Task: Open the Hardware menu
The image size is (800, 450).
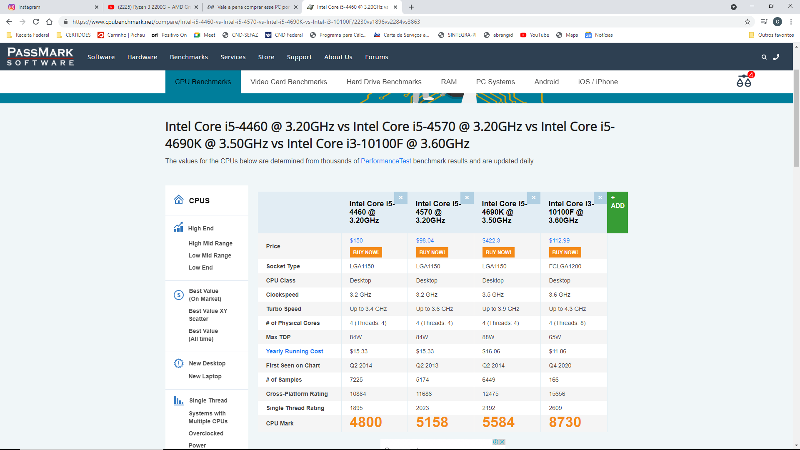Action: point(142,57)
